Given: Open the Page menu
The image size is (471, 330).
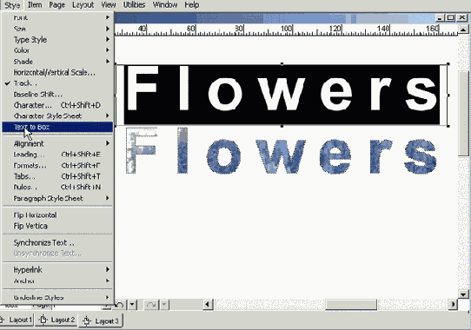Looking at the screenshot, I should 56,5.
